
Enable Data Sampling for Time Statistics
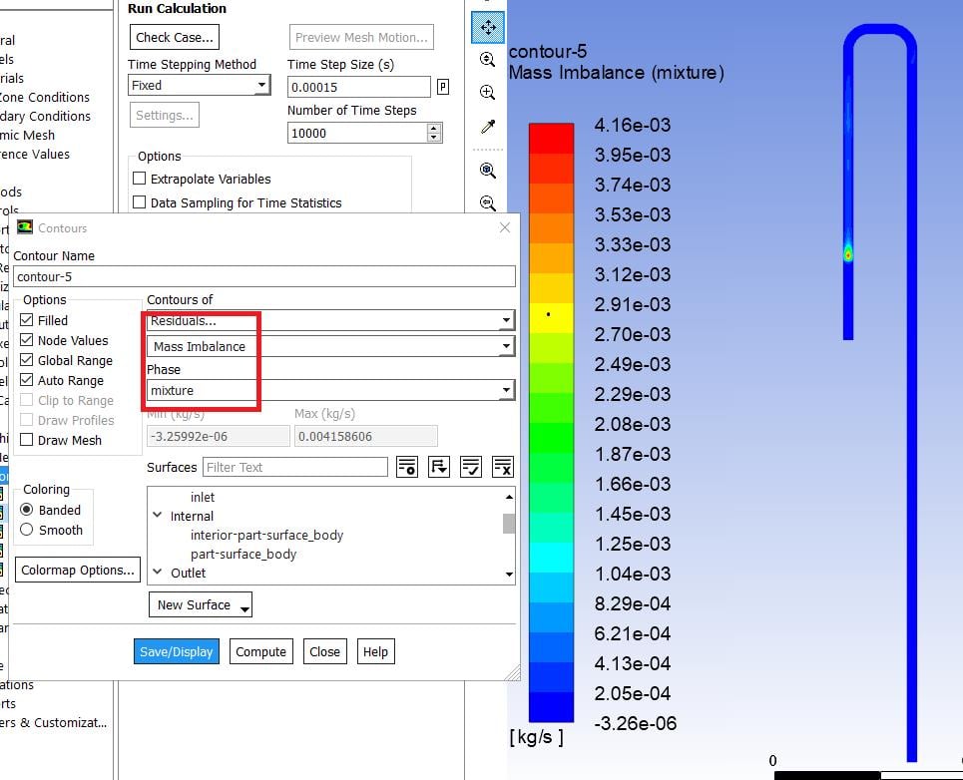pos(140,202)
